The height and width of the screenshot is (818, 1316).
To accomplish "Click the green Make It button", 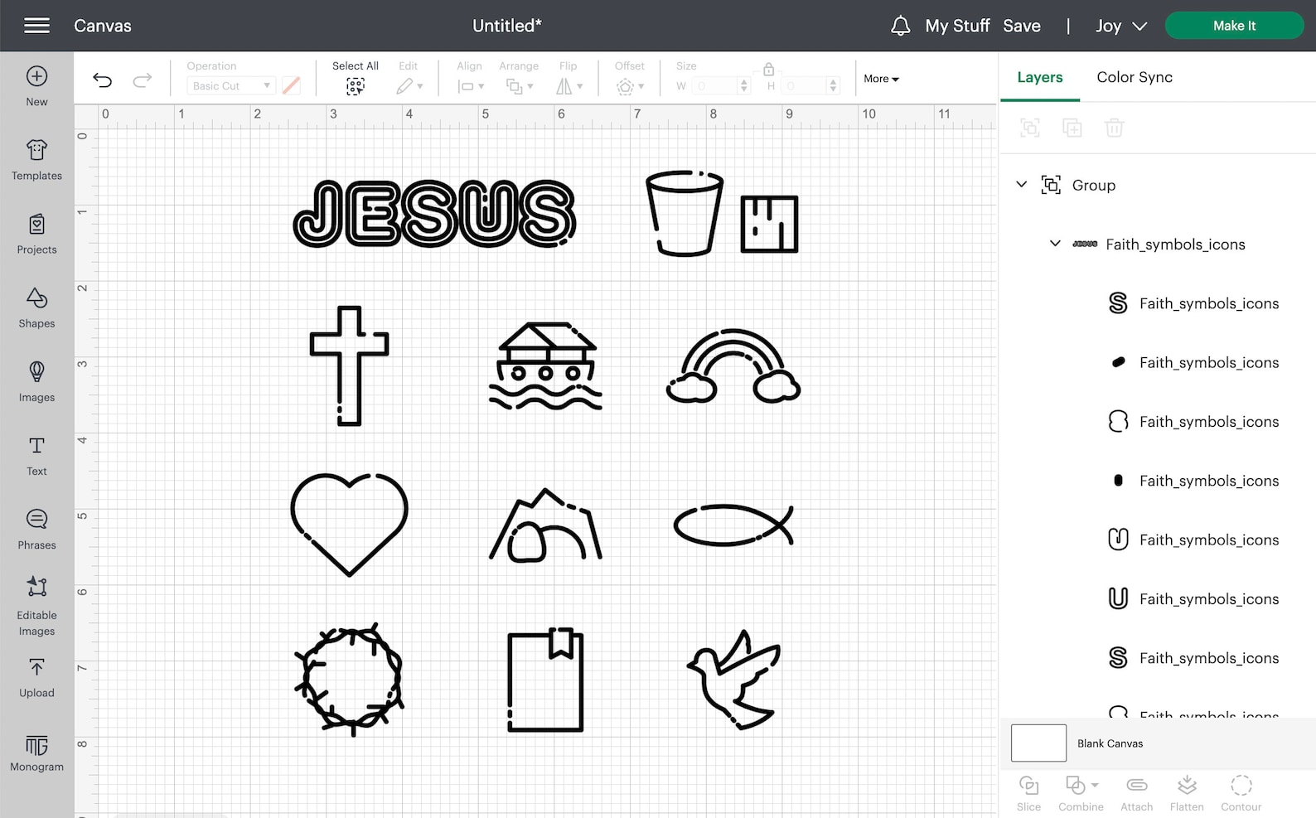I will (x=1234, y=26).
